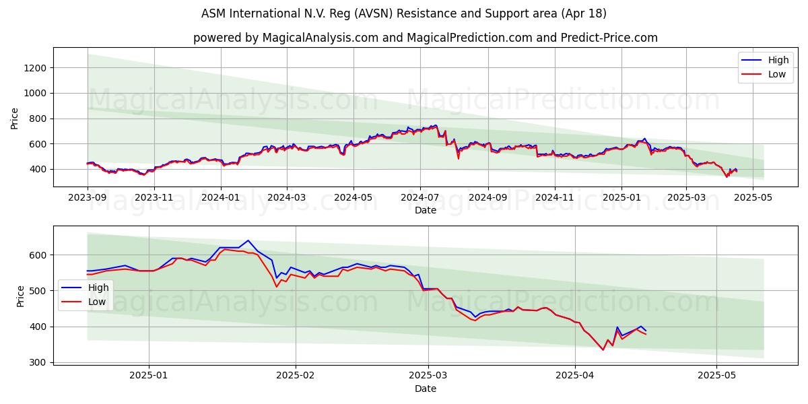The width and height of the screenshot is (808, 404).
Task: Click the late-January 2025 peak on the bottom chart
Action: 248,240
